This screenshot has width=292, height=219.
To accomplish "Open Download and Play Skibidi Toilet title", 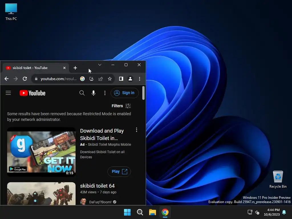I will 102,135.
